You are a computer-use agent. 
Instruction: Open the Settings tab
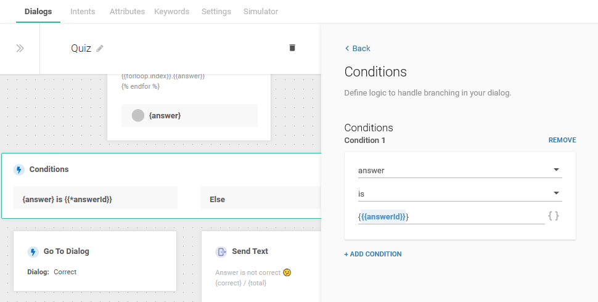(216, 12)
